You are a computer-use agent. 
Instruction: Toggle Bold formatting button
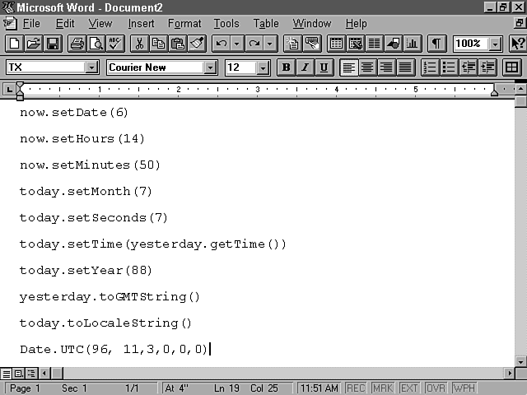click(x=286, y=67)
